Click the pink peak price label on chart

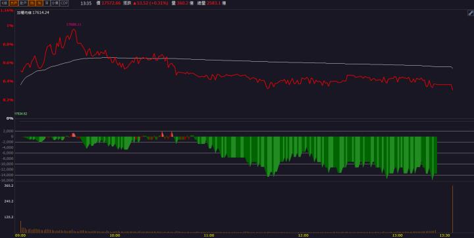coord(74,24)
